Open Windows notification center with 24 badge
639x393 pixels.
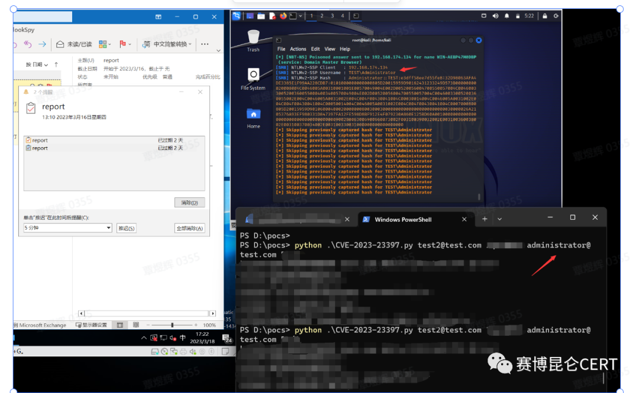click(x=227, y=338)
